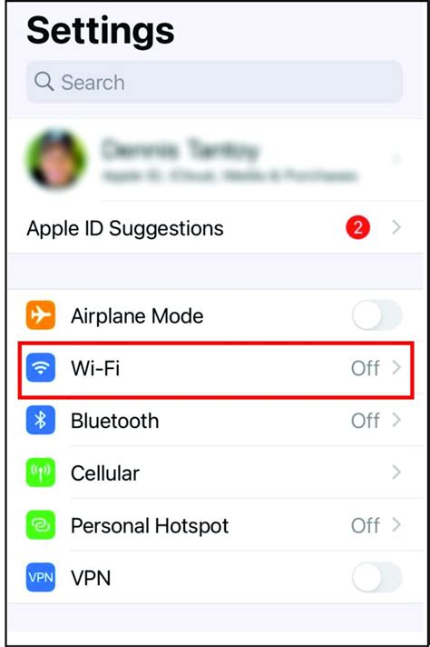Tap the Bluetooth Off status text

pos(366,421)
